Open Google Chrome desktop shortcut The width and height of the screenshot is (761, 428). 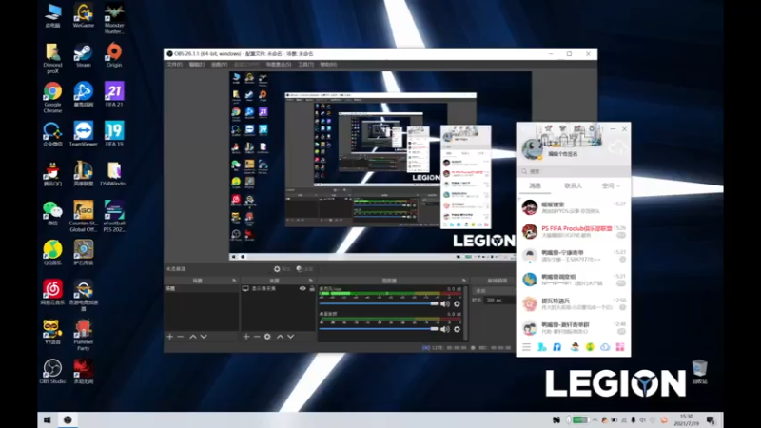click(x=52, y=98)
